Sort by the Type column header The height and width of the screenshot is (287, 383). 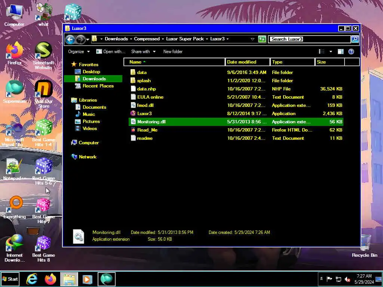point(292,62)
